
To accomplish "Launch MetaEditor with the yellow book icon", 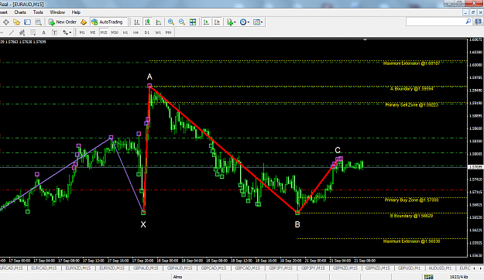I will tap(84, 22).
